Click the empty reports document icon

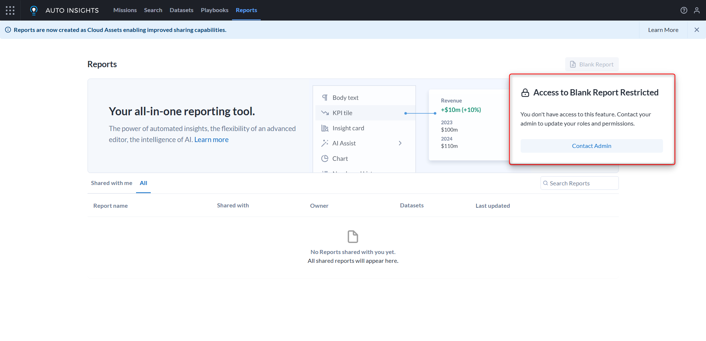click(353, 237)
